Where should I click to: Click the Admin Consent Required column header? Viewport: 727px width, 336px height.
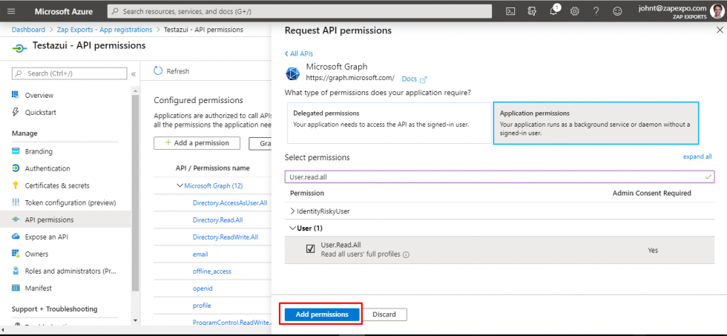[x=651, y=193]
